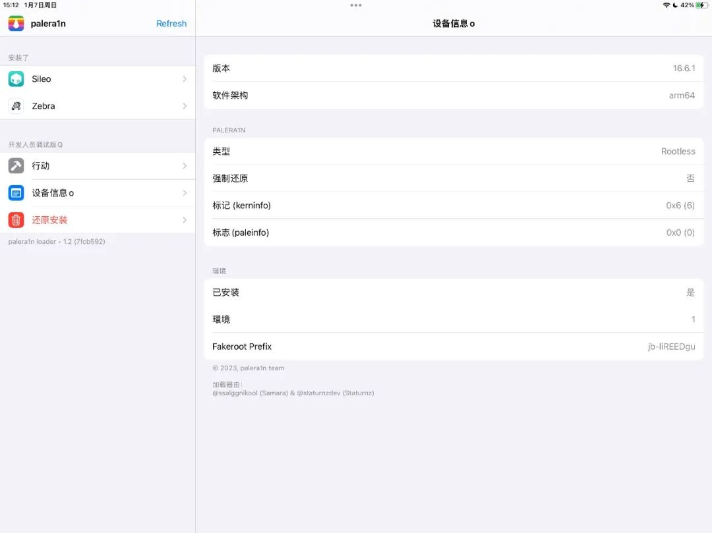Tap the palera1n title text
The image size is (712, 533).
point(48,24)
